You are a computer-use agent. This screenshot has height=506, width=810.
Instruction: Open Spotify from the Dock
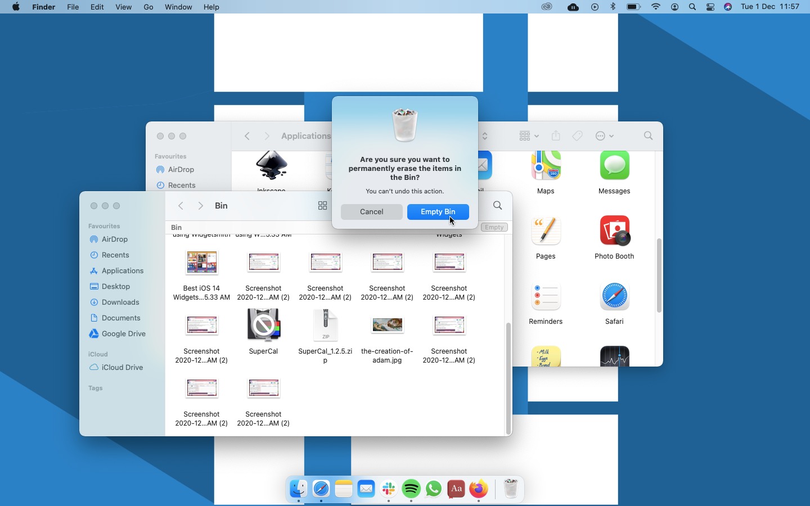[x=411, y=489]
